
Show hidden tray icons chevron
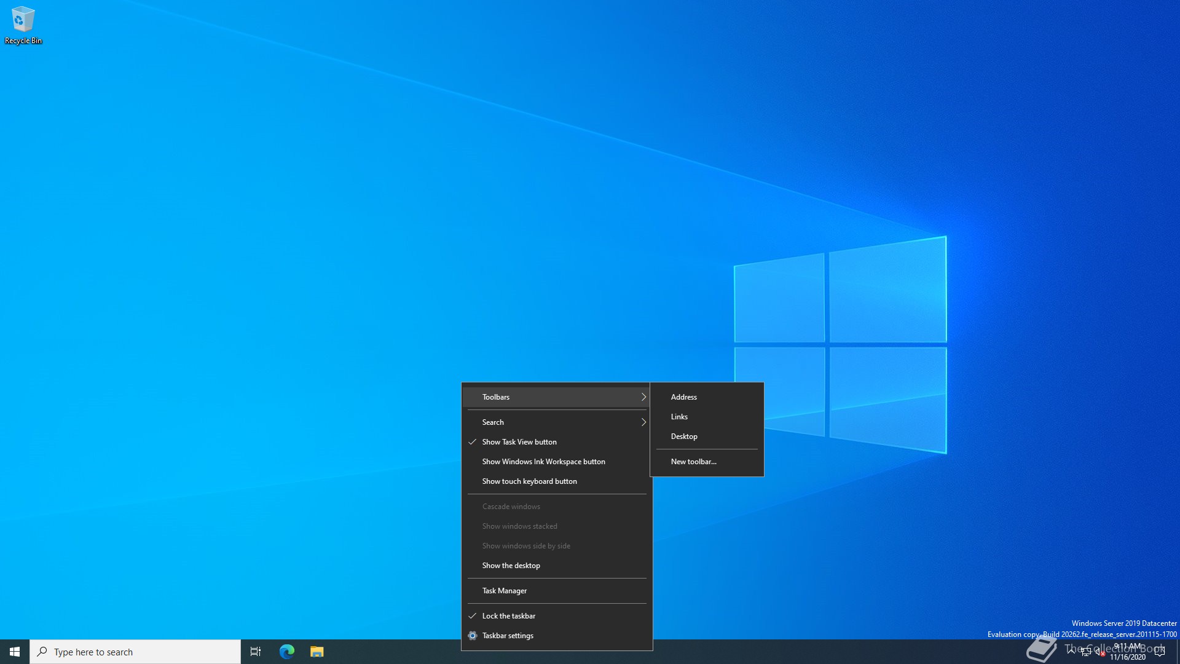tap(1071, 652)
